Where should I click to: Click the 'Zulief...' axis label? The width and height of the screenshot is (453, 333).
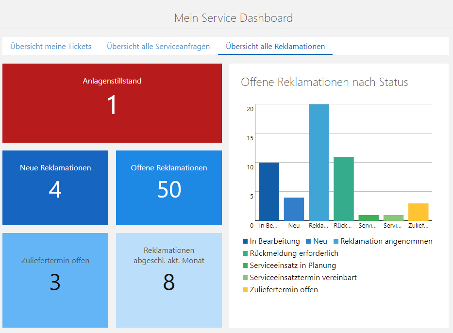(419, 226)
